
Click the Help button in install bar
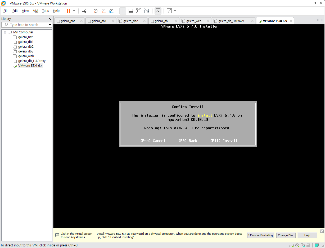(x=307, y=235)
